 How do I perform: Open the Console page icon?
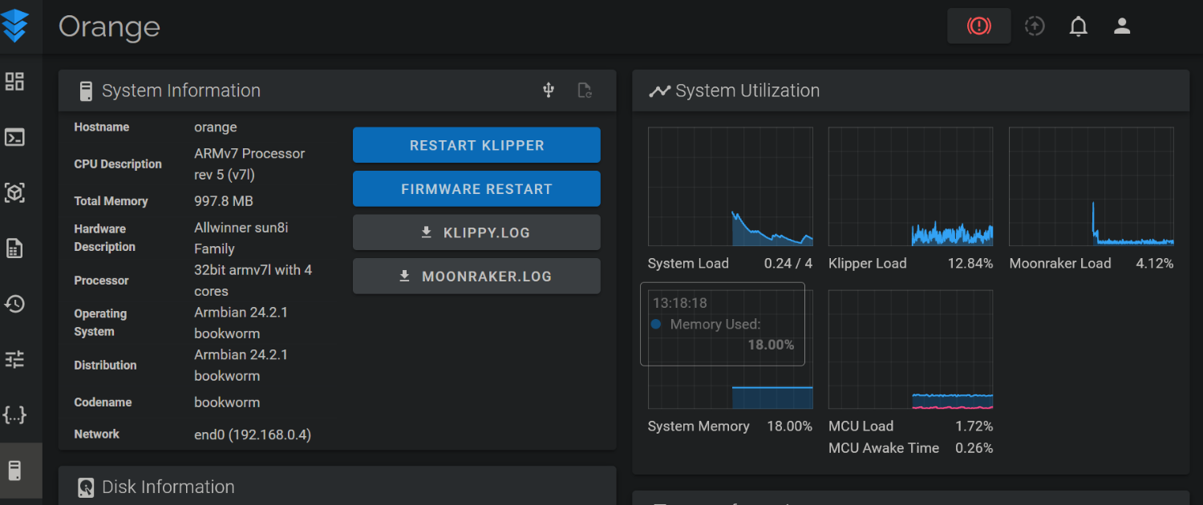tap(14, 137)
